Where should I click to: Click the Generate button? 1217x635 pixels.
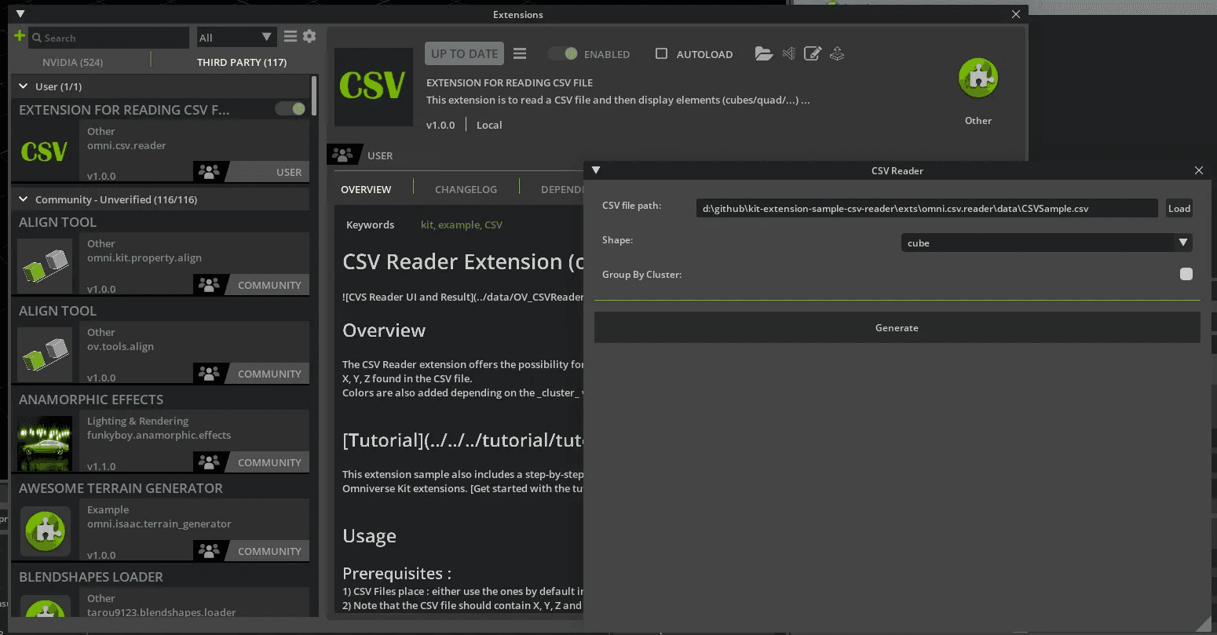point(897,327)
